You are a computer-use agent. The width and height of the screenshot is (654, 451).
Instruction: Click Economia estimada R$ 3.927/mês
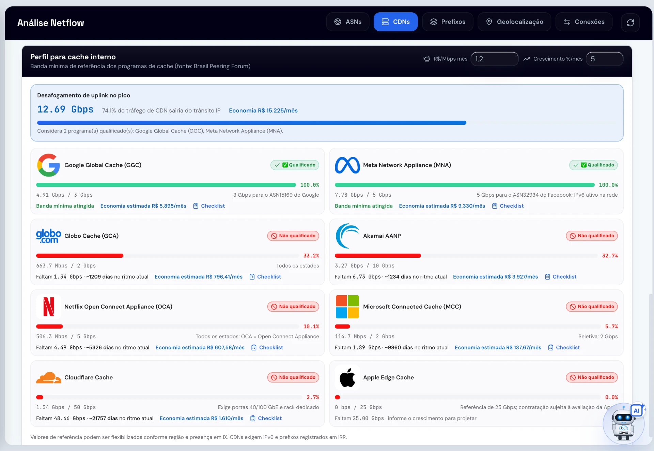[x=496, y=277]
